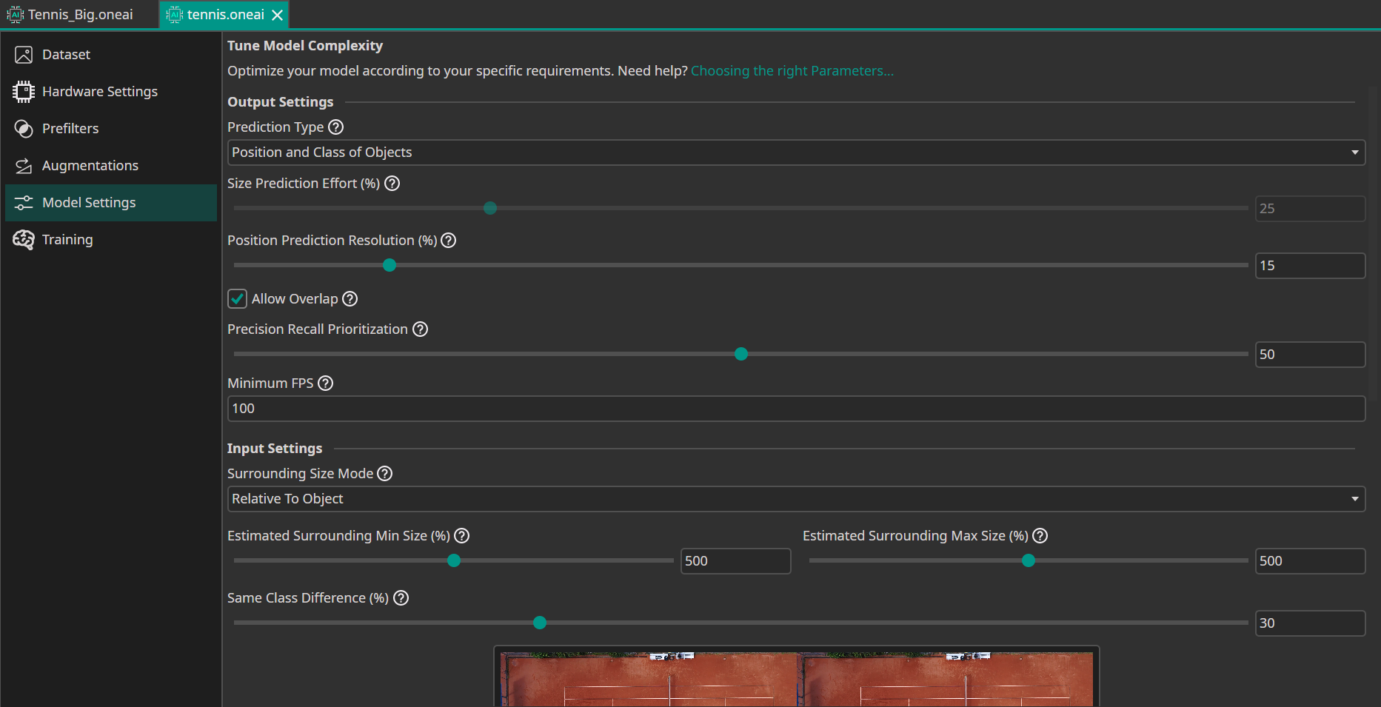1381x707 pixels.
Task: Open help for Surrounding Size Mode
Action: tap(384, 473)
